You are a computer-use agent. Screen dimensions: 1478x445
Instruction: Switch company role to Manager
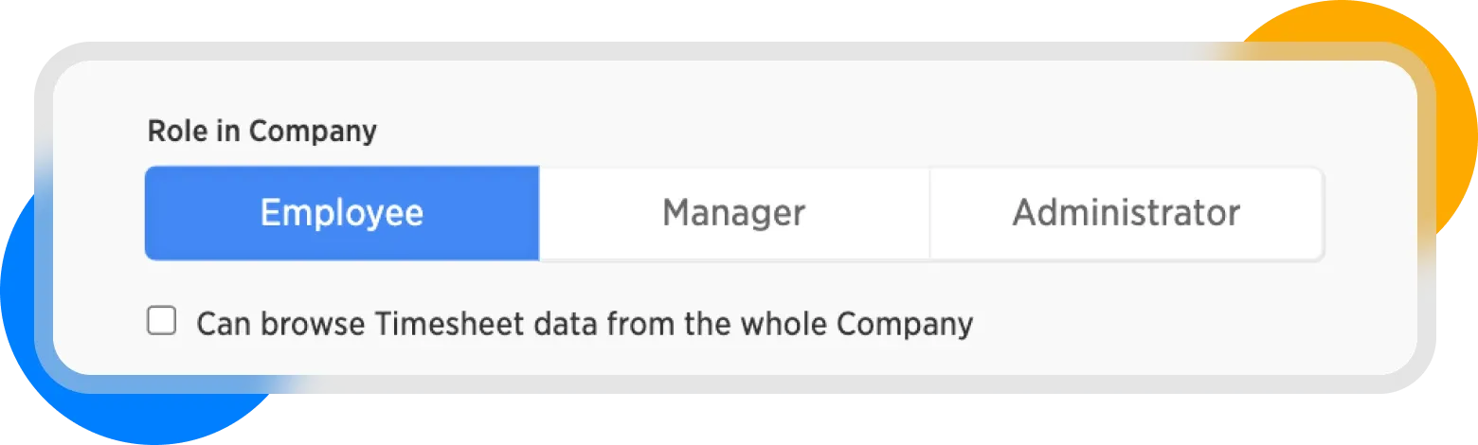pos(733,213)
